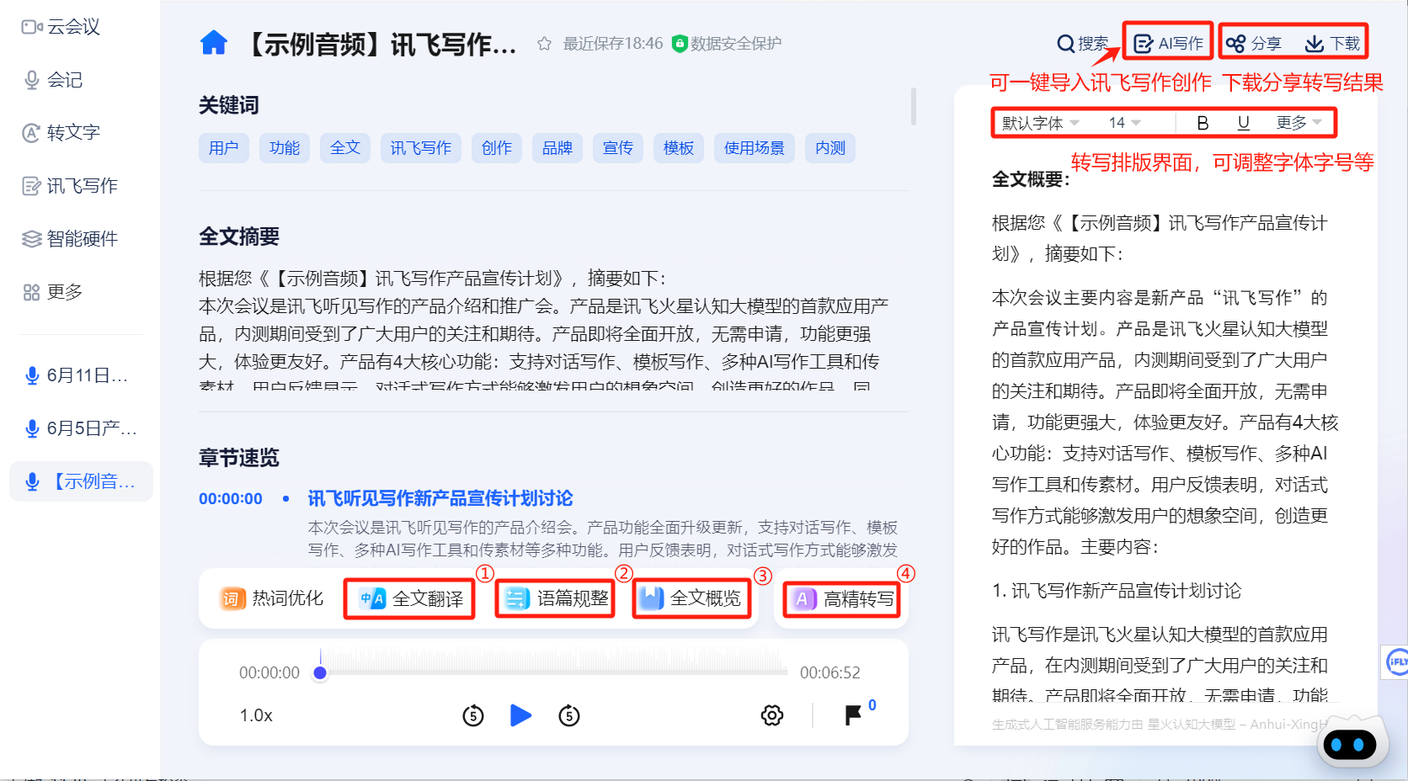This screenshot has height=781, width=1408.
Task: Skip audio forward 5 seconds
Action: point(569,715)
